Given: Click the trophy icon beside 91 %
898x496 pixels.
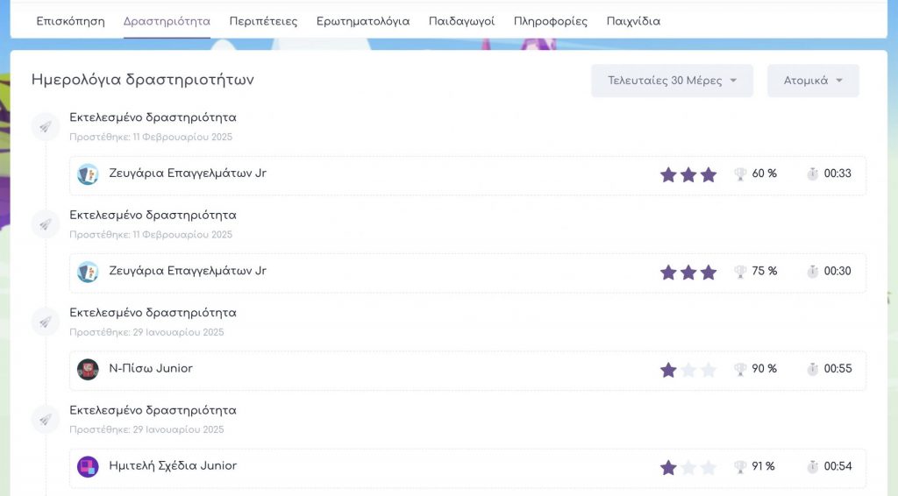Looking at the screenshot, I should pyautogui.click(x=740, y=466).
